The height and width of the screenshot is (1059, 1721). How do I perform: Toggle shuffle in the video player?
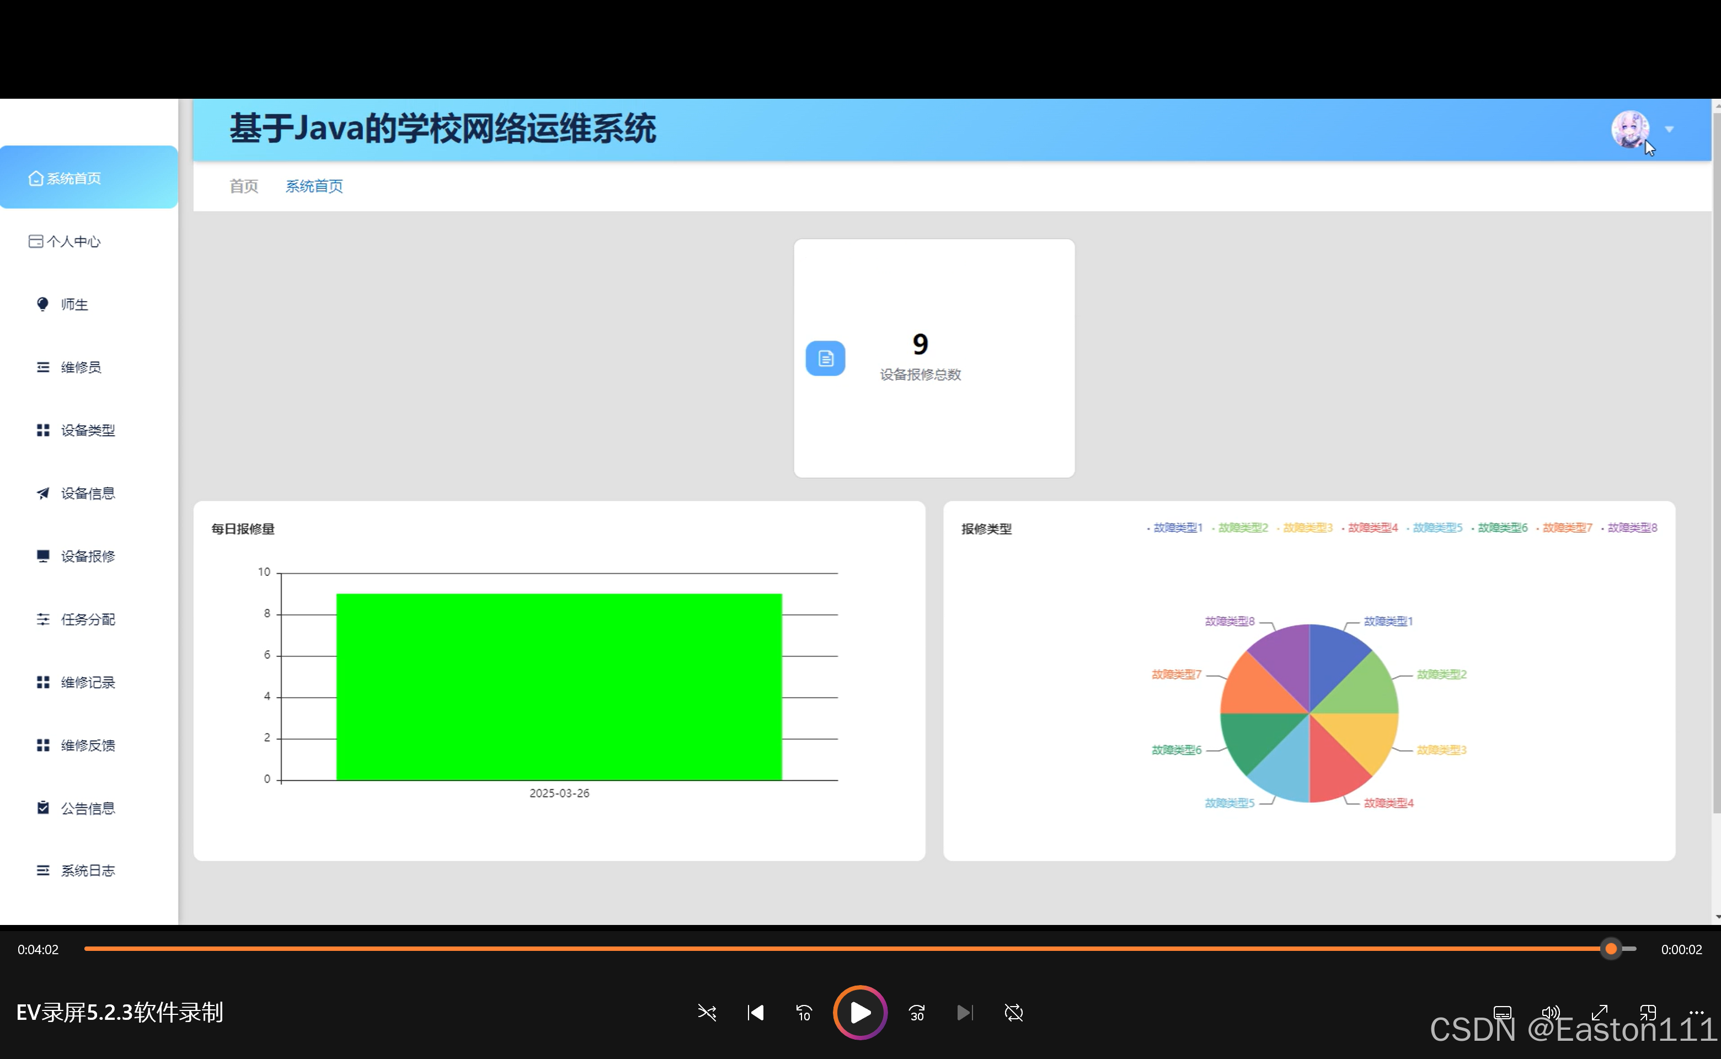pos(707,1013)
